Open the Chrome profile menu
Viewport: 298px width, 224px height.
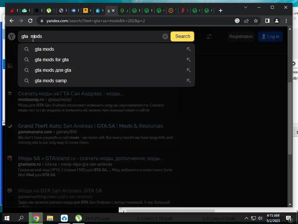(277, 21)
